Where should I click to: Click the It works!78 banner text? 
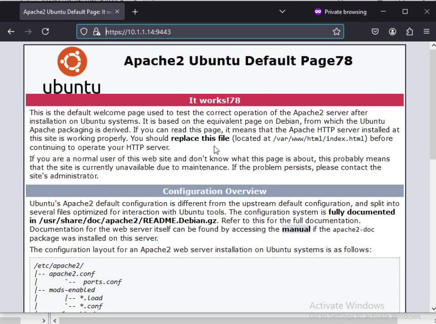pyautogui.click(x=215, y=100)
